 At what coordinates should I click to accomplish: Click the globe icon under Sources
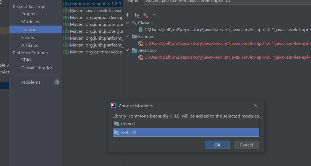pyautogui.click(x=141, y=43)
